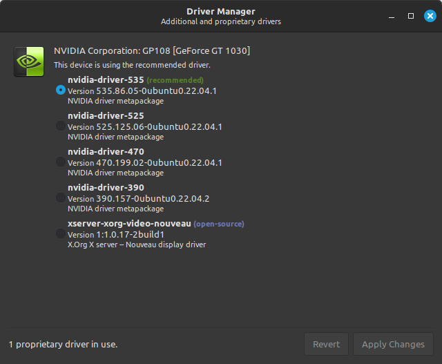Screen dimensions: 442x364
Task: Choose the nvidia-driver-470 radio option
Action: tap(61, 162)
